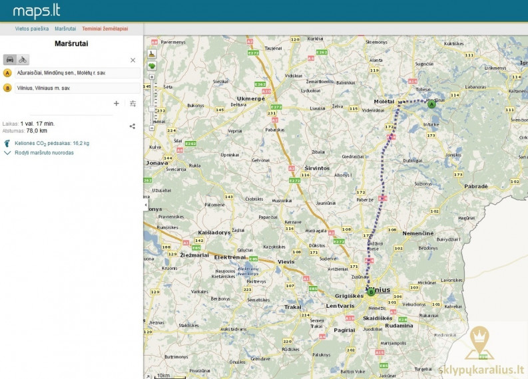Click the distance value 78,0 km
The width and height of the screenshot is (528, 379).
coord(37,131)
